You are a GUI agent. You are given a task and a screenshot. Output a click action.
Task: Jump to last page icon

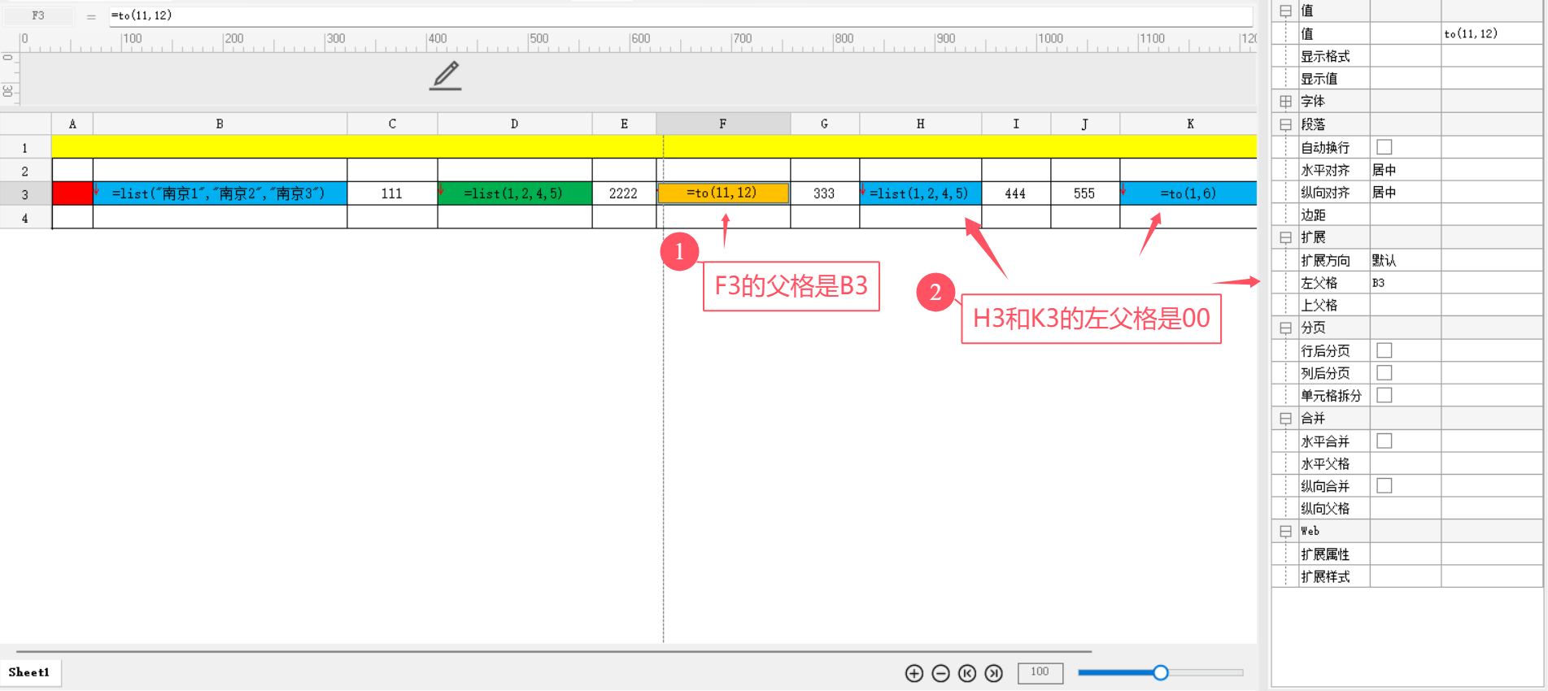[993, 673]
